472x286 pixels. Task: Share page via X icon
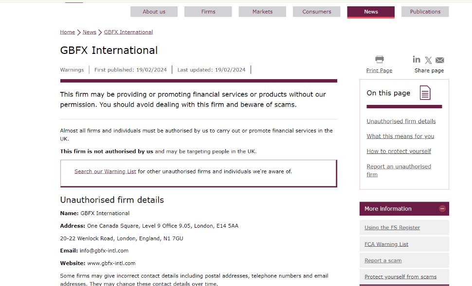428,60
